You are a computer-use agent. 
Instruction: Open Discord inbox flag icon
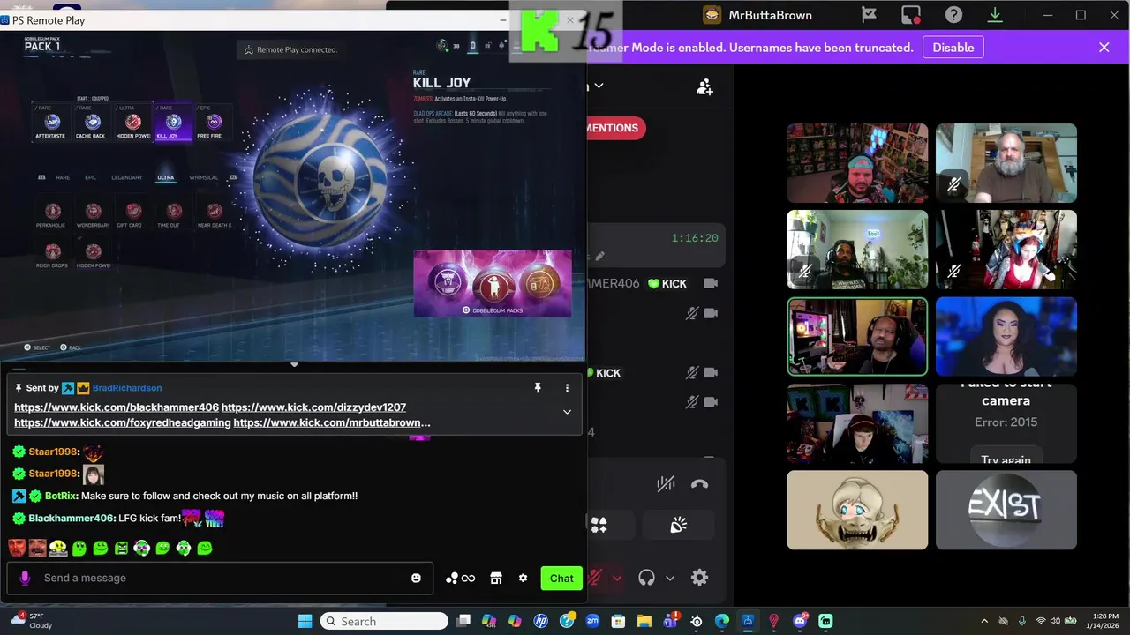[869, 15]
